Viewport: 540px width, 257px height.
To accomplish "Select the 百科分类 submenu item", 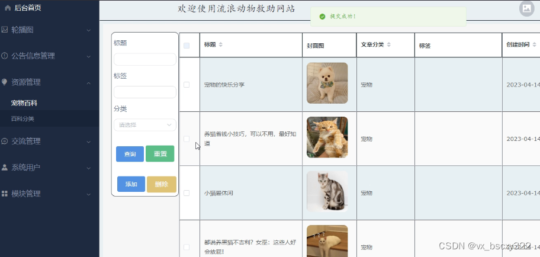I will click(x=22, y=119).
